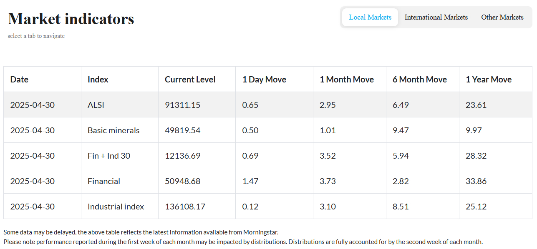
Task: Select the Other Markets tab
Action: [502, 17]
